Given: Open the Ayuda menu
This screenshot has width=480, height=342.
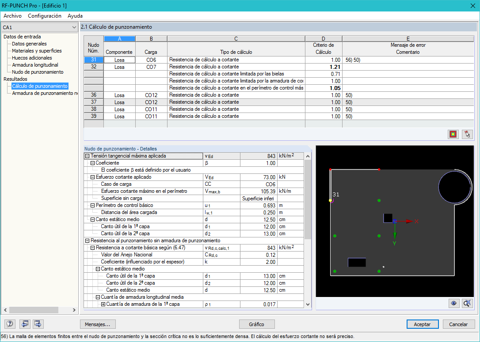Looking at the screenshot, I should 75,16.
